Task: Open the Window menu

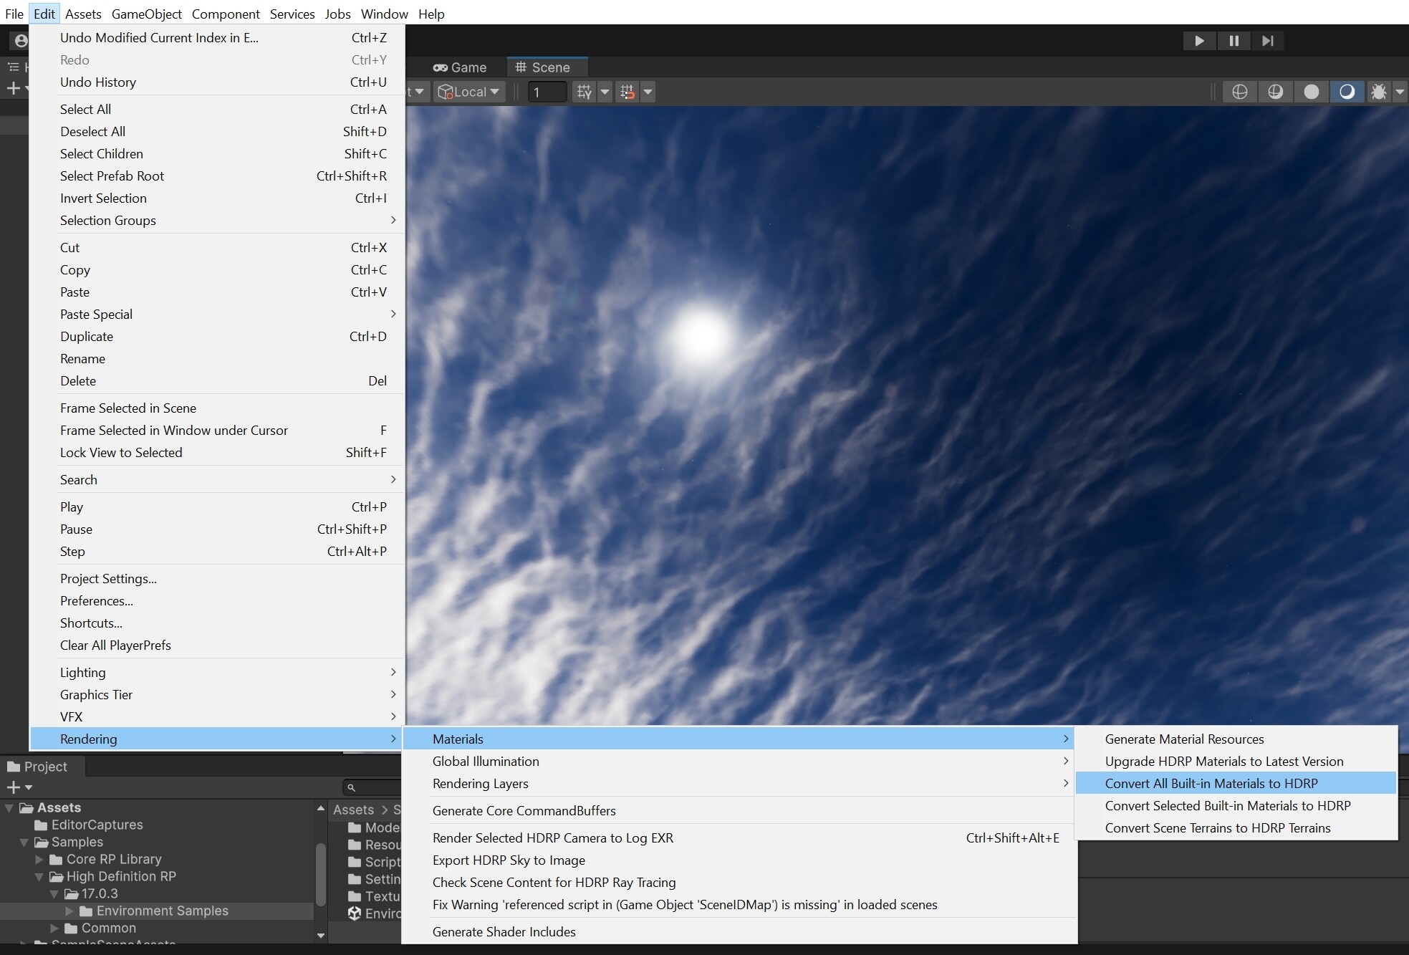Action: tap(384, 14)
